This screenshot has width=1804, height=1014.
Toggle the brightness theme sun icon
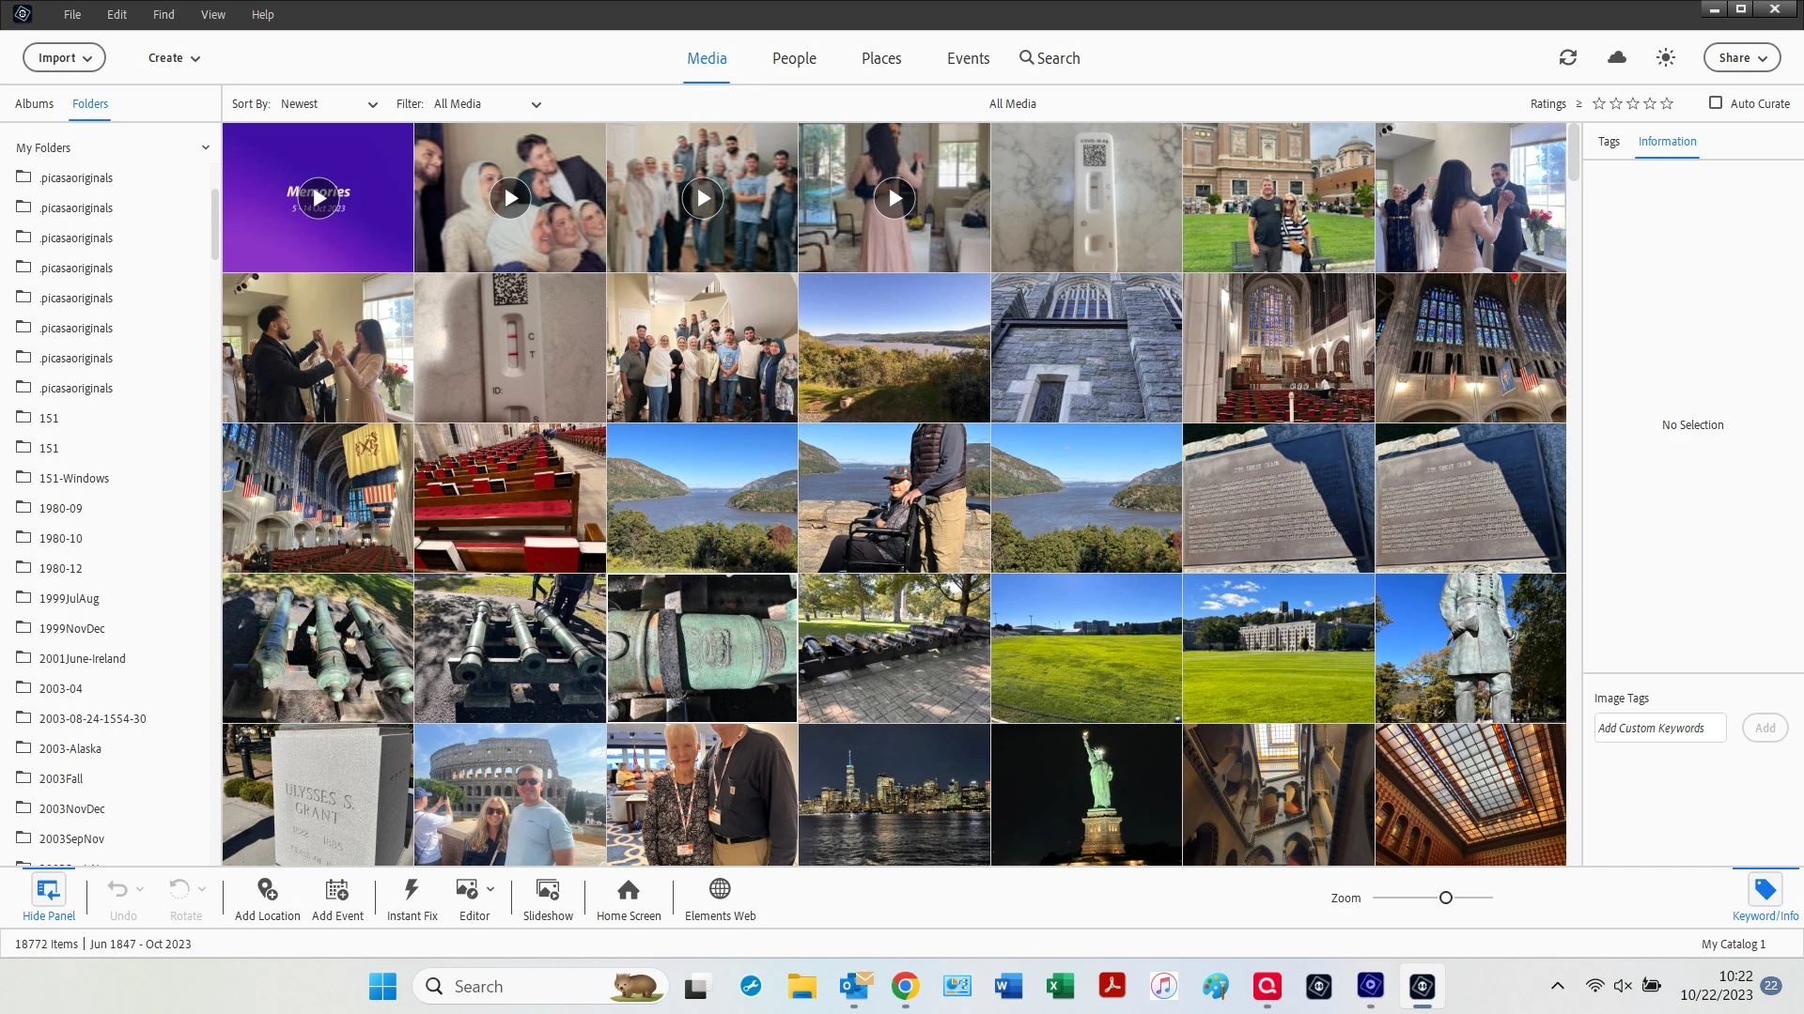pyautogui.click(x=1666, y=58)
